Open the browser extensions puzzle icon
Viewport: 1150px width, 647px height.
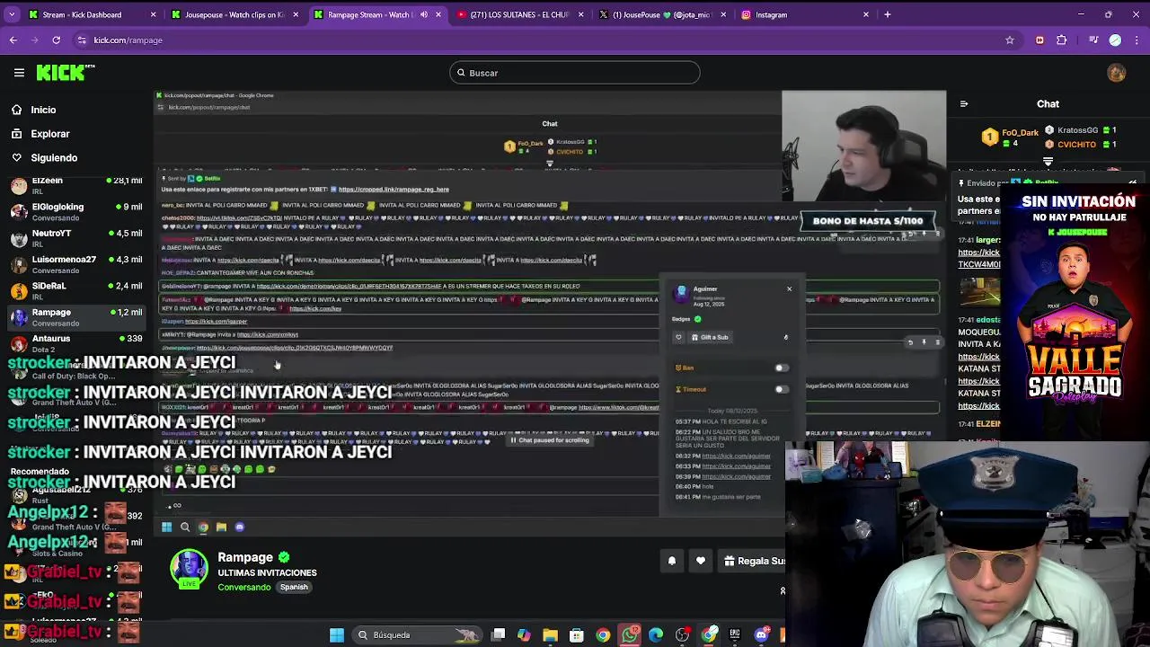point(1062,40)
